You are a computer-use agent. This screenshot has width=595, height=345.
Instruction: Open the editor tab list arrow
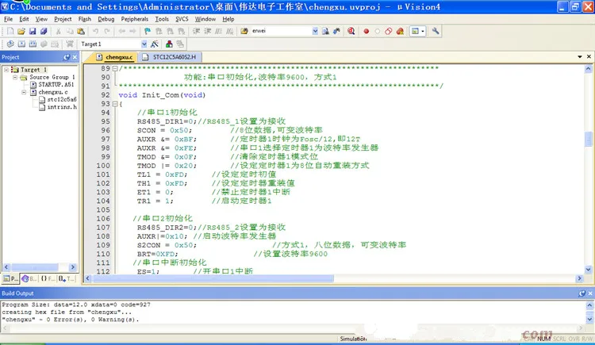(580, 57)
